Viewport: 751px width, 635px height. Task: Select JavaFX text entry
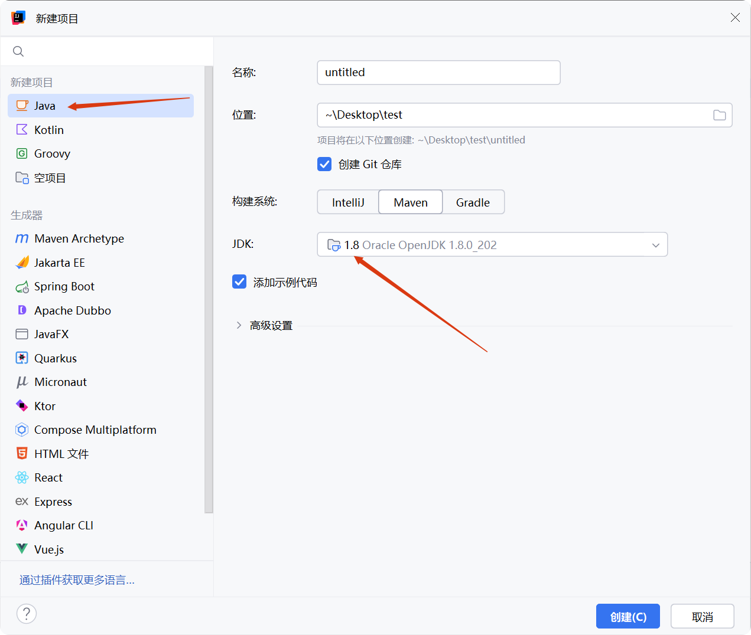(x=51, y=334)
